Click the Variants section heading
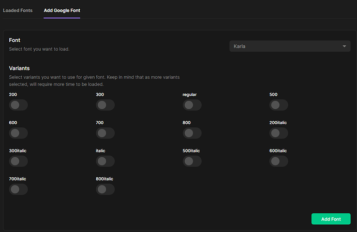Image resolution: width=357 pixels, height=232 pixels. click(x=19, y=68)
